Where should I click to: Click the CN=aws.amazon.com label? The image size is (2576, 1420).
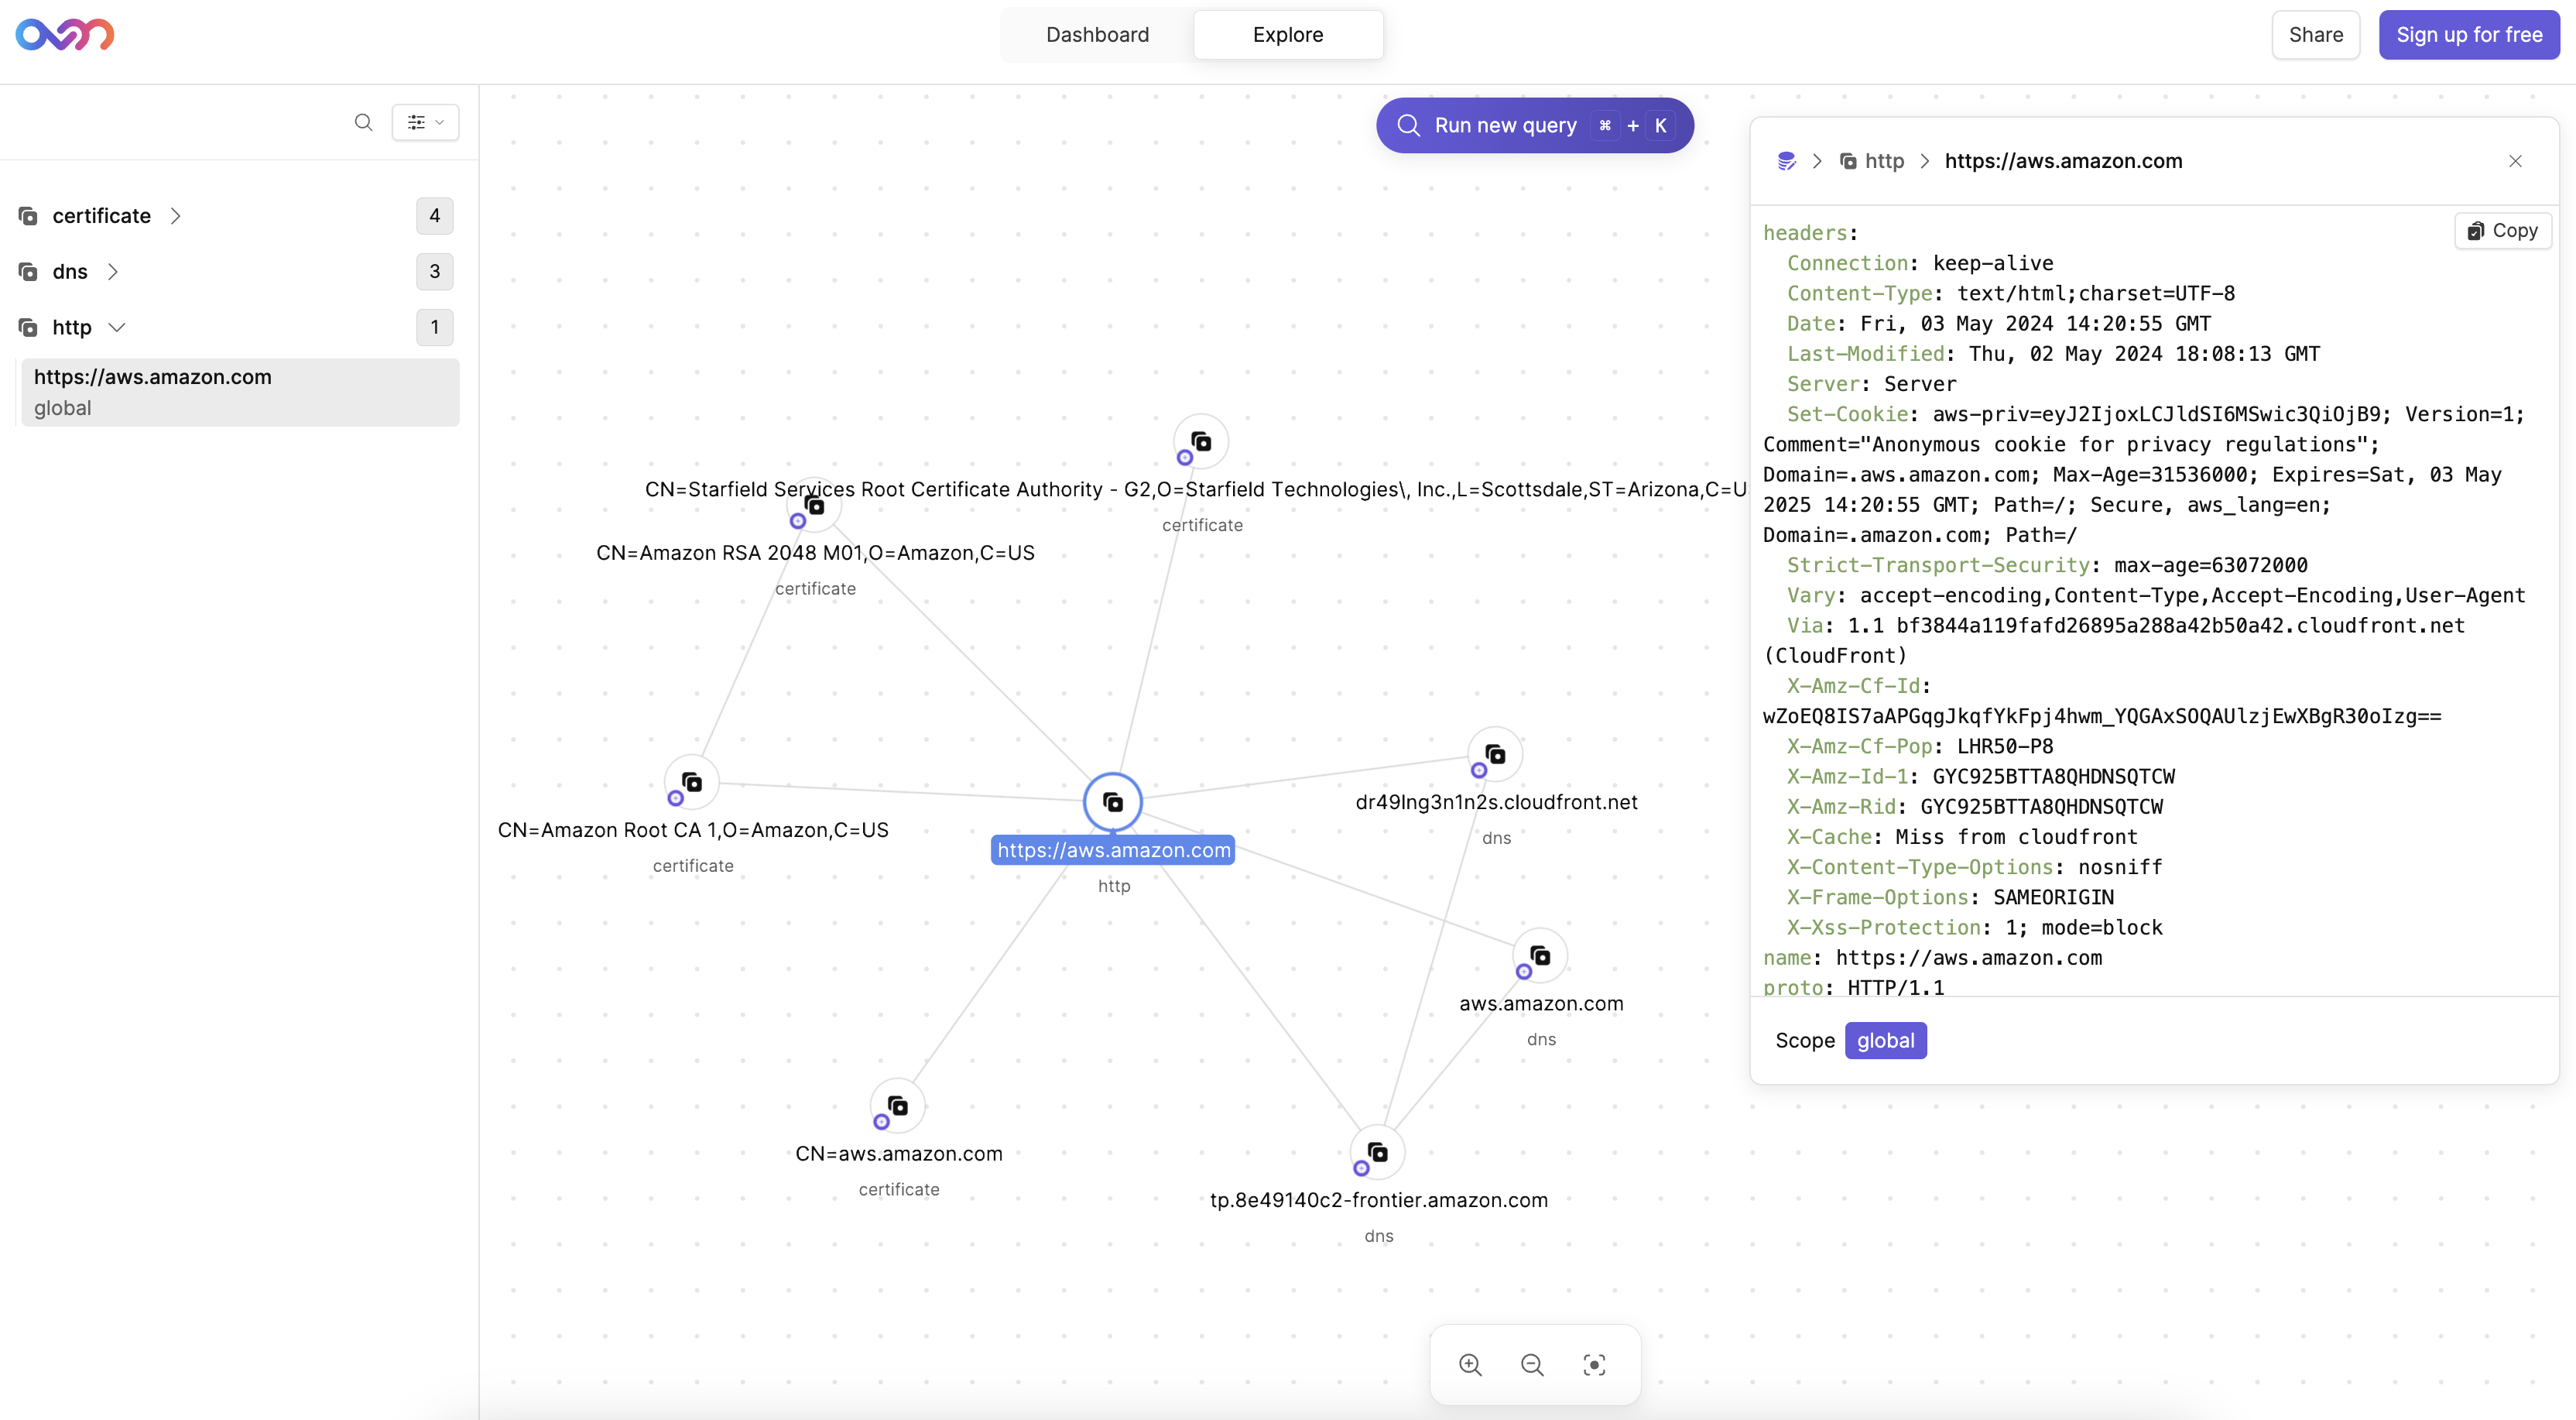tap(898, 1153)
